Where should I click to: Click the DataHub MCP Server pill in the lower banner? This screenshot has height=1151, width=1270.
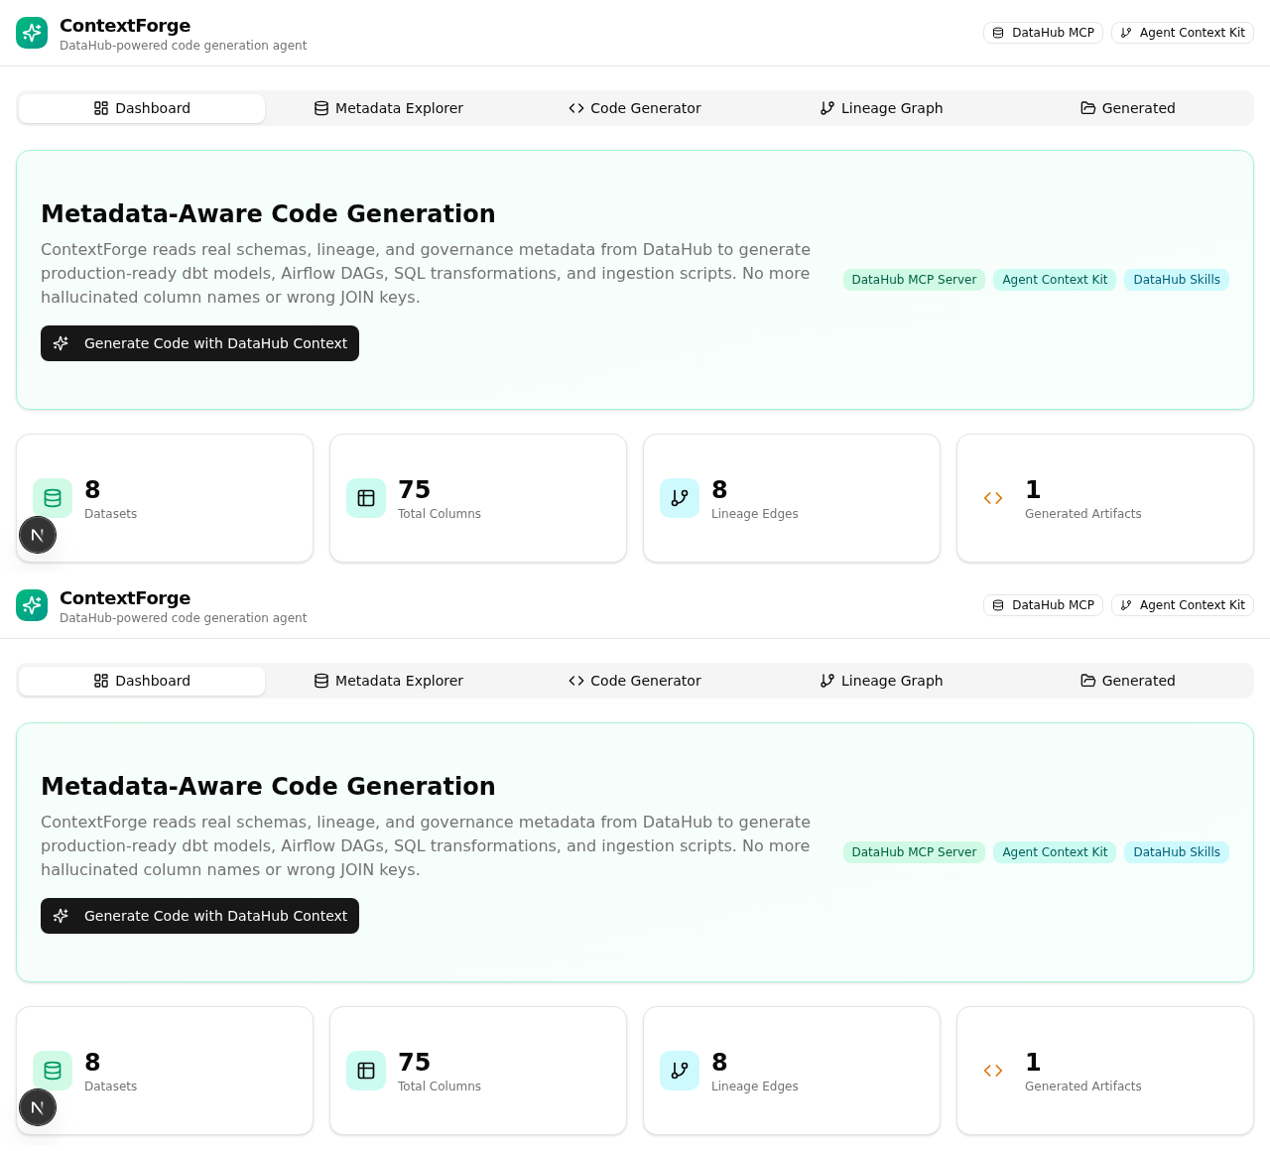(x=914, y=852)
